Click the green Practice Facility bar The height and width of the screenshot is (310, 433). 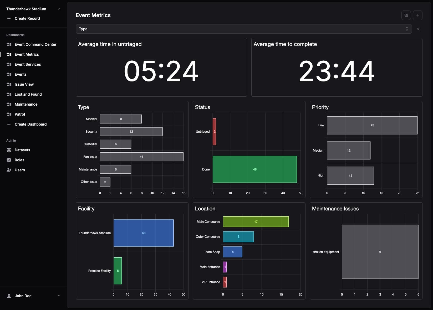[x=118, y=271]
